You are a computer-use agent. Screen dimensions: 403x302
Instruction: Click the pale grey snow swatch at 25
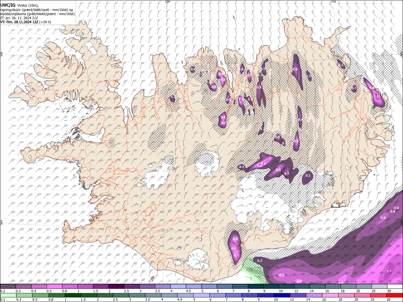click(379, 287)
